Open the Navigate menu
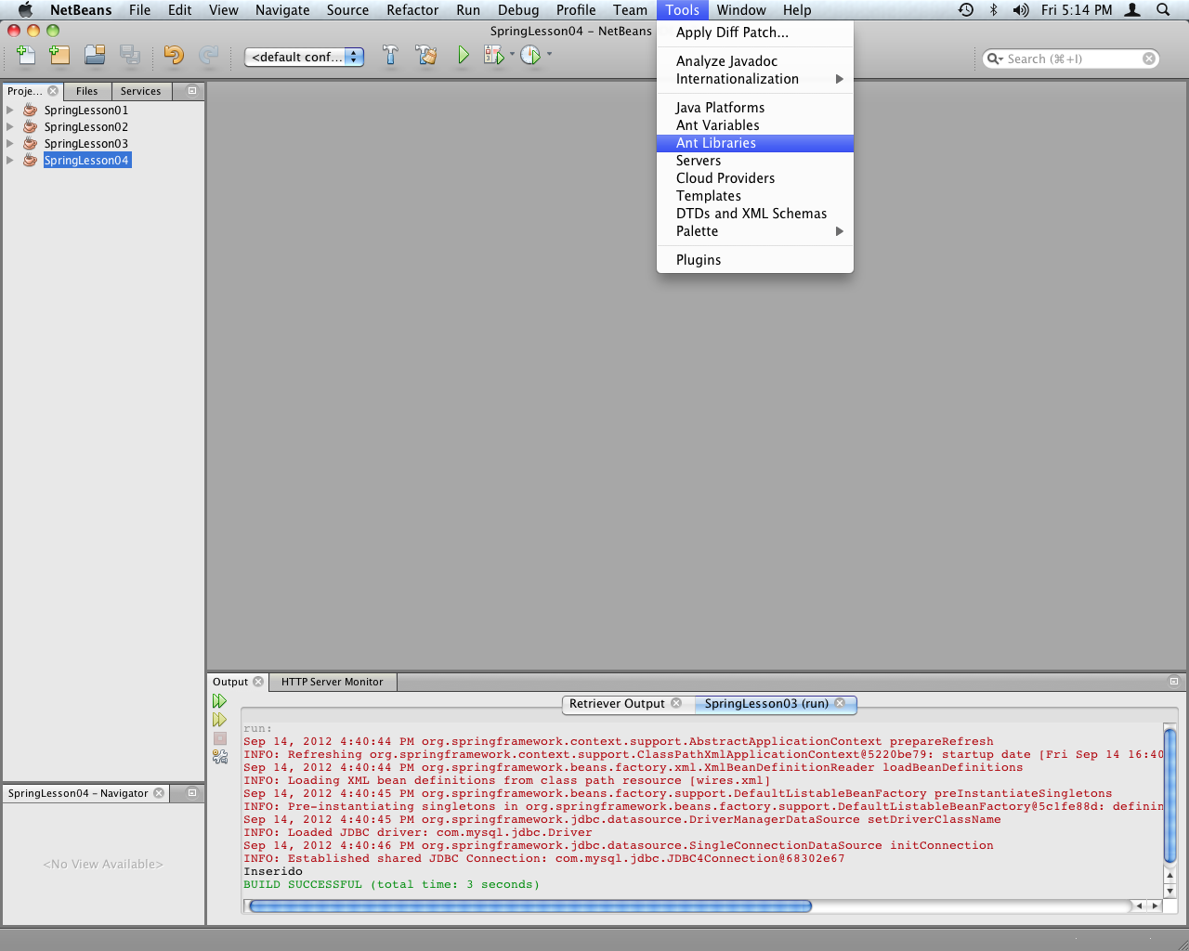 282,9
